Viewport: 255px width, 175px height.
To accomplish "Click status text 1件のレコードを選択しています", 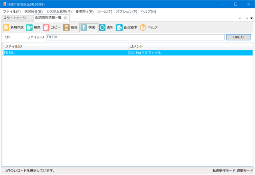I will click(x=30, y=171).
